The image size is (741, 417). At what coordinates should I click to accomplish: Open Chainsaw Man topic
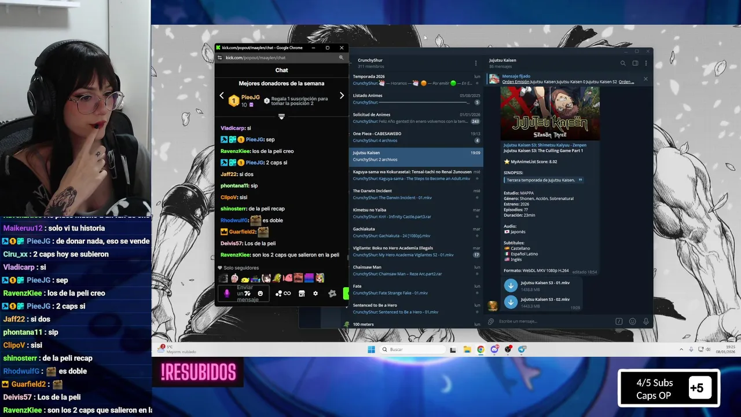coord(416,270)
